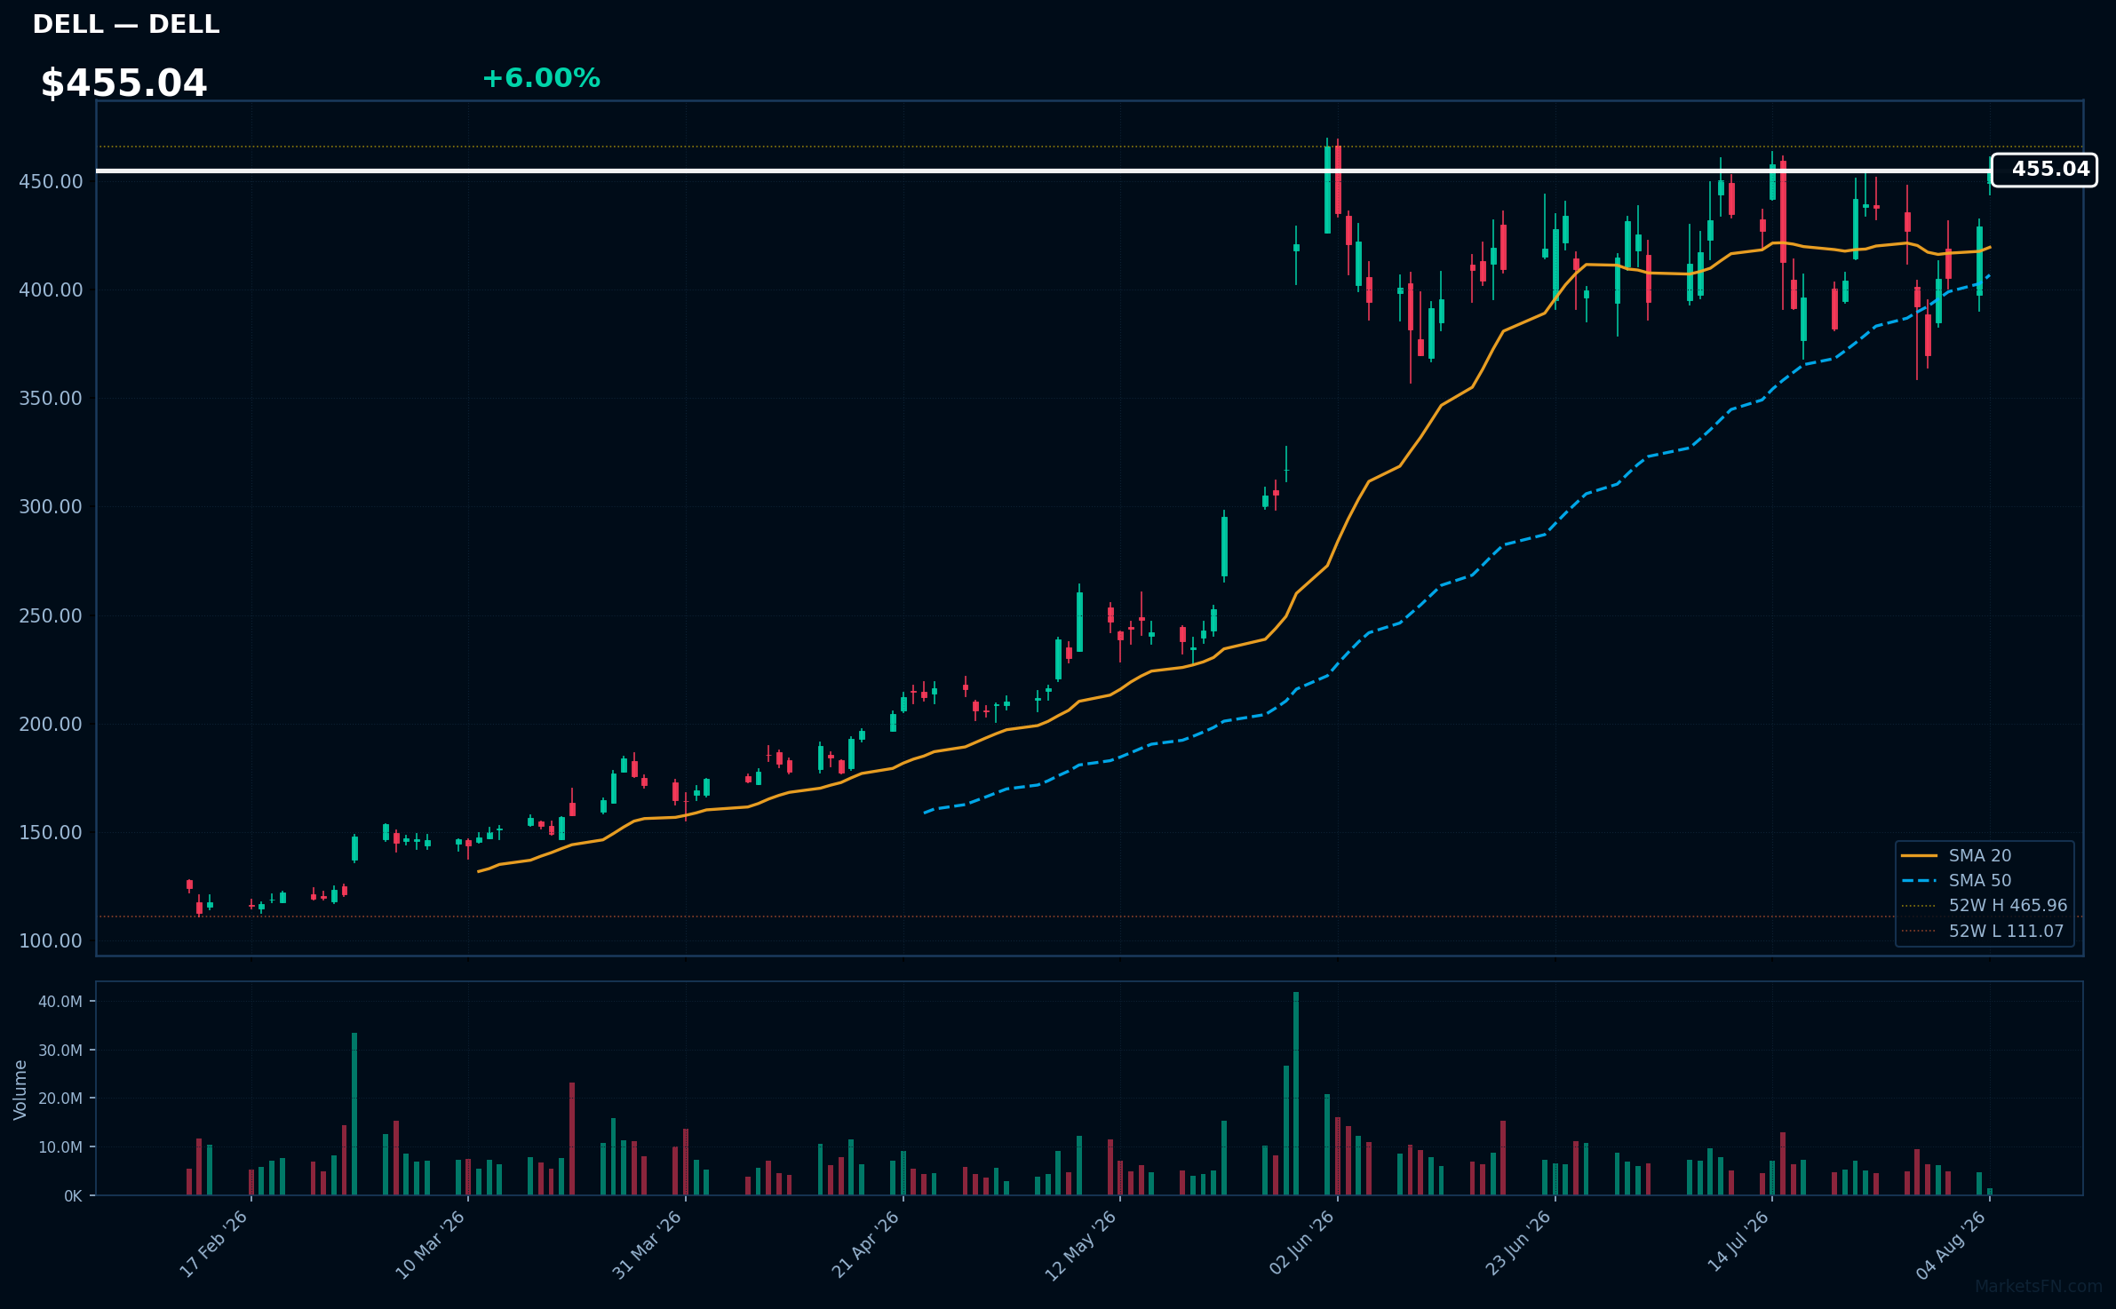The image size is (2116, 1309).
Task: Click the $455.04 current price header
Action: pos(123,83)
